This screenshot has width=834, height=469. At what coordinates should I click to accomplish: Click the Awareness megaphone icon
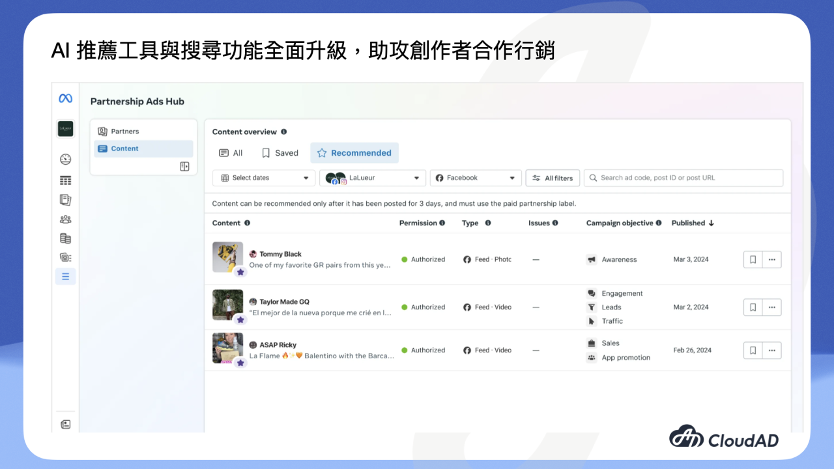592,259
